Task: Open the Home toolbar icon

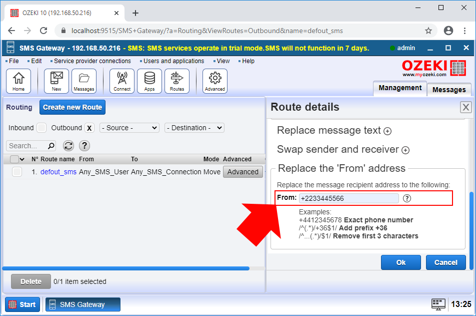Action: click(18, 81)
